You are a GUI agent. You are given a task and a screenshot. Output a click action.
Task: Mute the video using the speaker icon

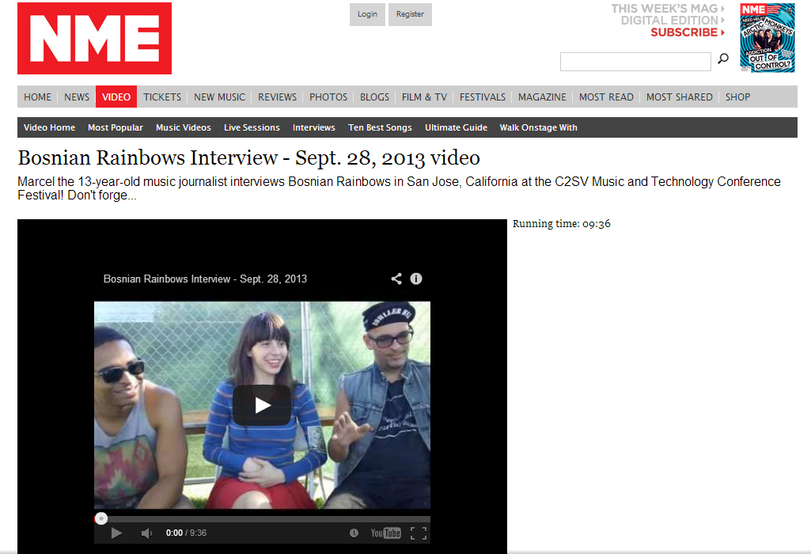coord(146,533)
